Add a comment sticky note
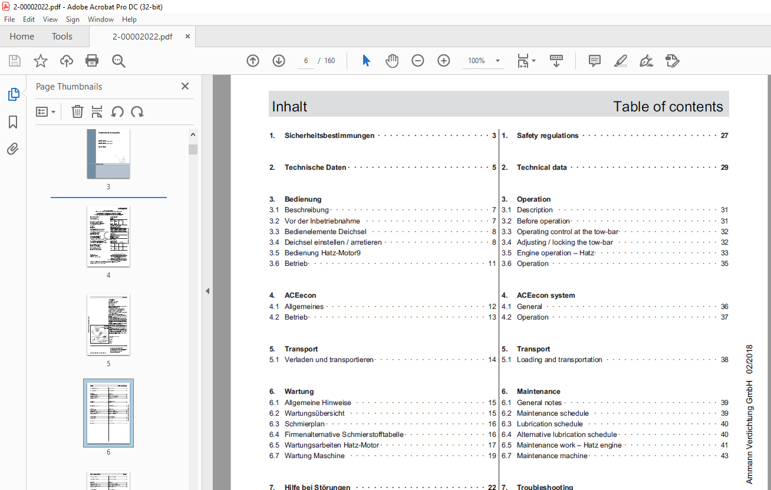Screen dimensions: 771x490 point(595,61)
